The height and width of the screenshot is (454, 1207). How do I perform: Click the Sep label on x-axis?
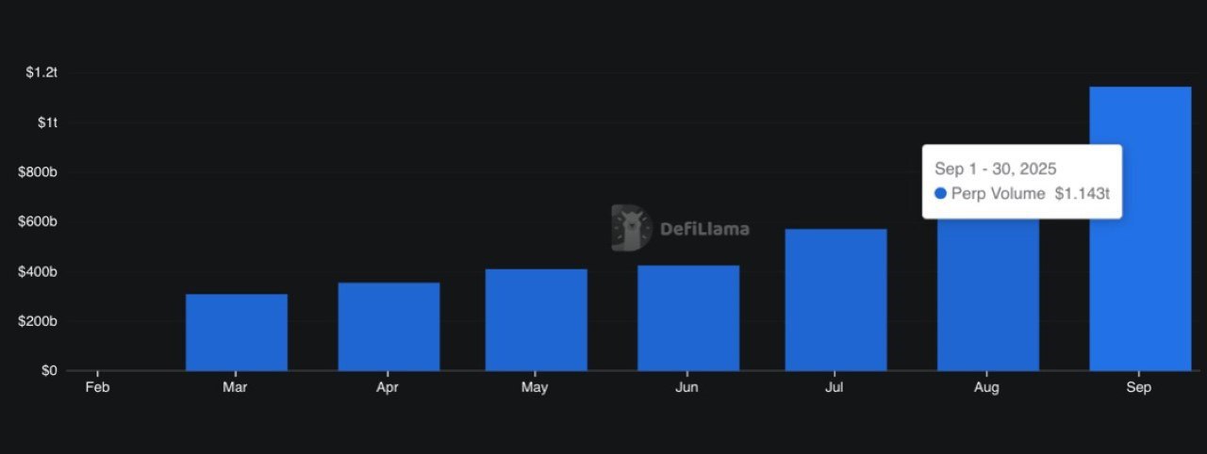1139,388
